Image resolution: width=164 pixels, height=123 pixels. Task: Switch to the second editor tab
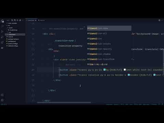(x=42, y=20)
